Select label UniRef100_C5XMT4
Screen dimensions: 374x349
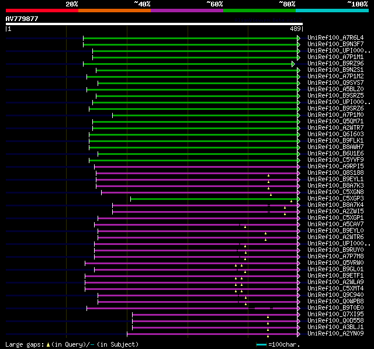[x=335, y=289]
